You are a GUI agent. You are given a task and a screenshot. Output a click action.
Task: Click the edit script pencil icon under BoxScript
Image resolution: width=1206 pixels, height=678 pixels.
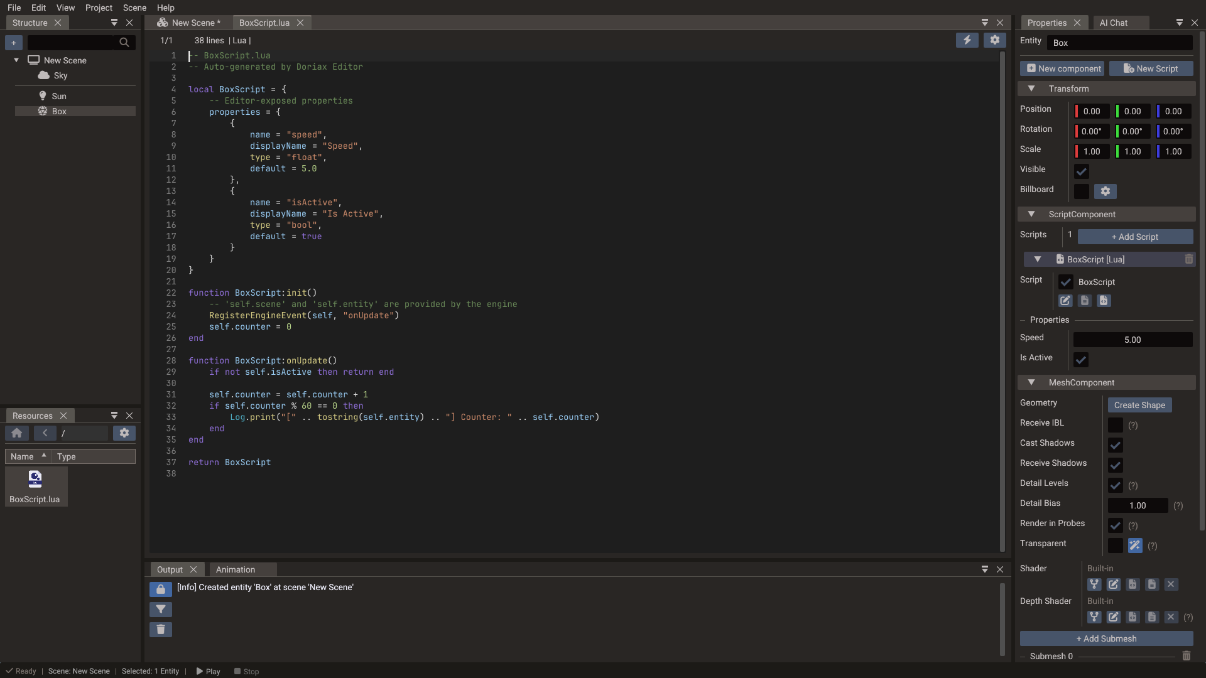1065,301
